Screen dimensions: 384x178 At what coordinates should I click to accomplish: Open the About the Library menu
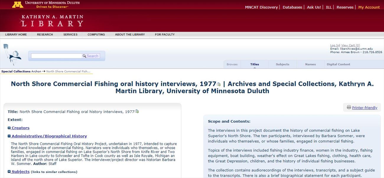click(130, 34)
